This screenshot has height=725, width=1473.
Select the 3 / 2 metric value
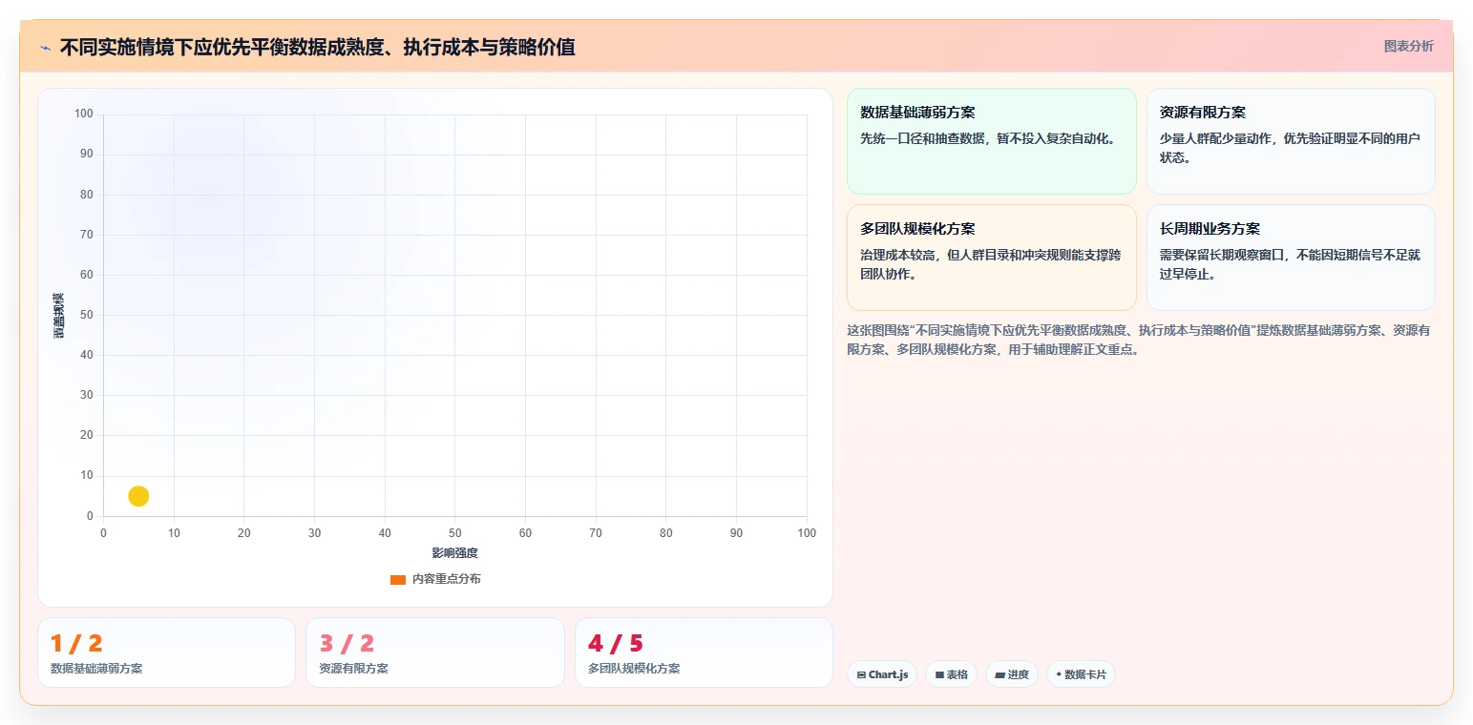[x=347, y=644]
